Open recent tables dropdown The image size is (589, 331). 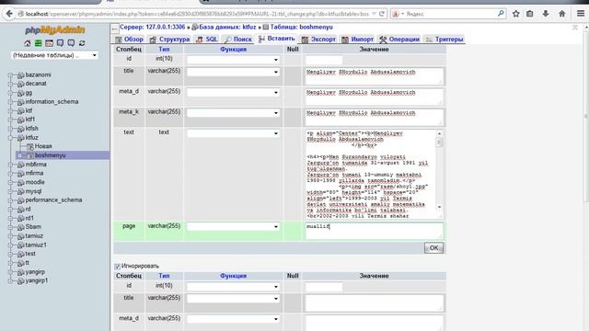click(x=55, y=55)
